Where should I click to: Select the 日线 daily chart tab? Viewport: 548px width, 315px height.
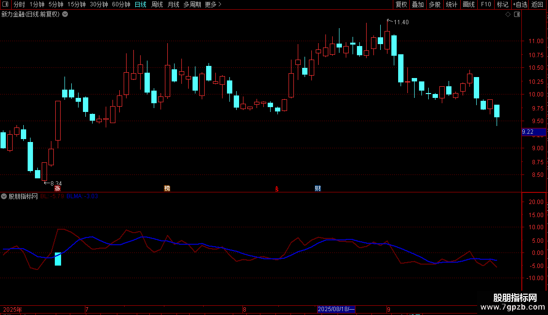coord(141,4)
